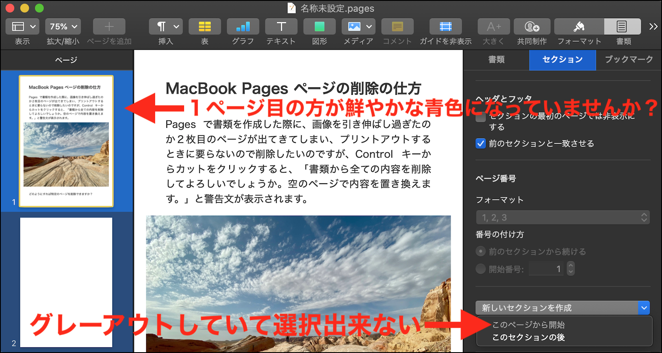
Task: Select the page 2 blank thumbnail
Action: 66,282
